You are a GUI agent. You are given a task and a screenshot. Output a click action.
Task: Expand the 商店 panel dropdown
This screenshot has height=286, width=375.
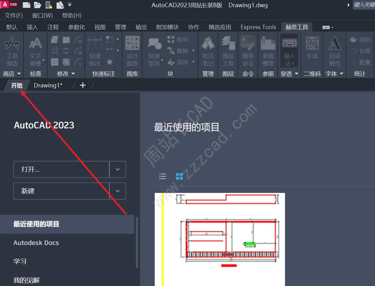[19, 74]
